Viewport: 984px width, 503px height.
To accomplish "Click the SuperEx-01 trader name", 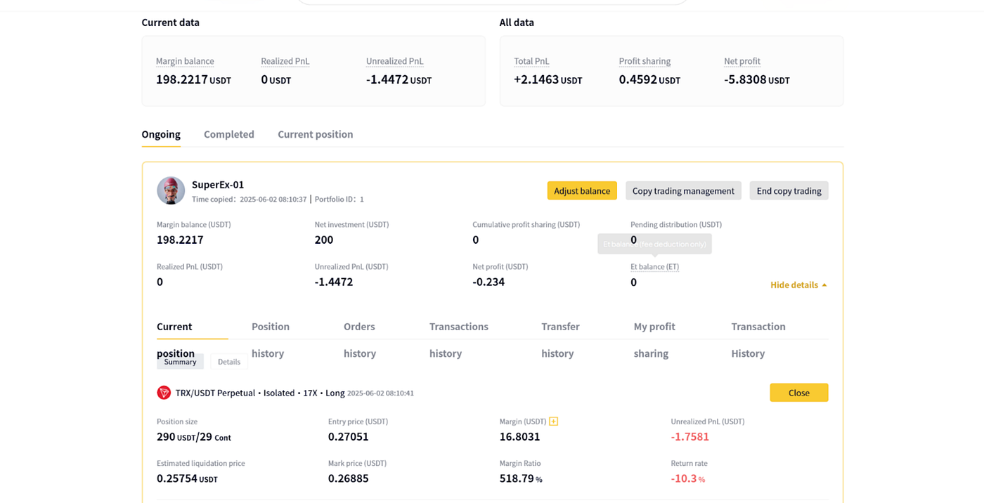I will click(x=218, y=185).
